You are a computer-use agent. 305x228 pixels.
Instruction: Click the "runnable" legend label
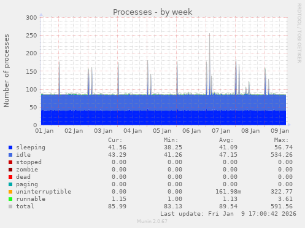tap(31, 199)
